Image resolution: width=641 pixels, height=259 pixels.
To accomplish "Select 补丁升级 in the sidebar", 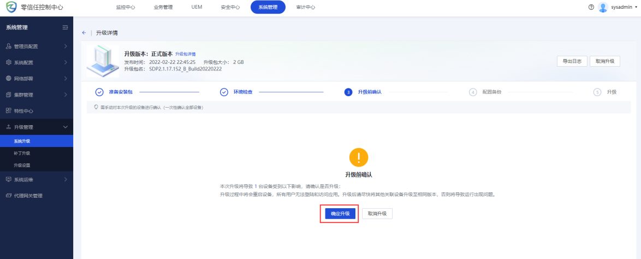I will (x=22, y=153).
